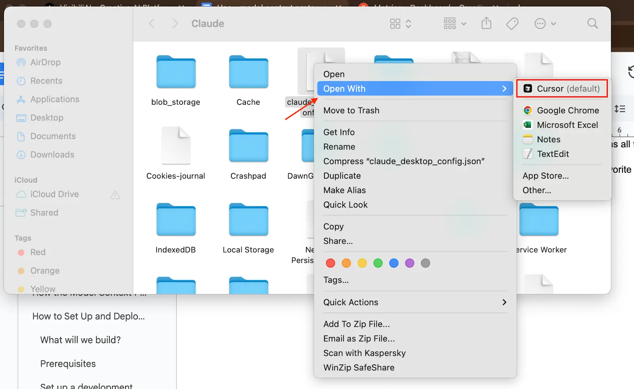Select the IndexedDB folder icon

(x=176, y=219)
